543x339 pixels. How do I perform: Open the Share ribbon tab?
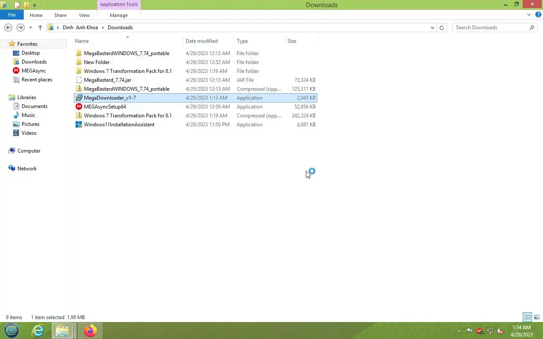[60, 15]
